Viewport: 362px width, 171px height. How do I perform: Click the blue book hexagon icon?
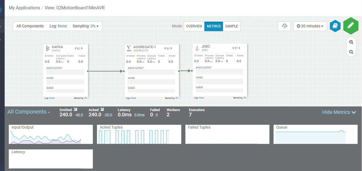(335, 26)
